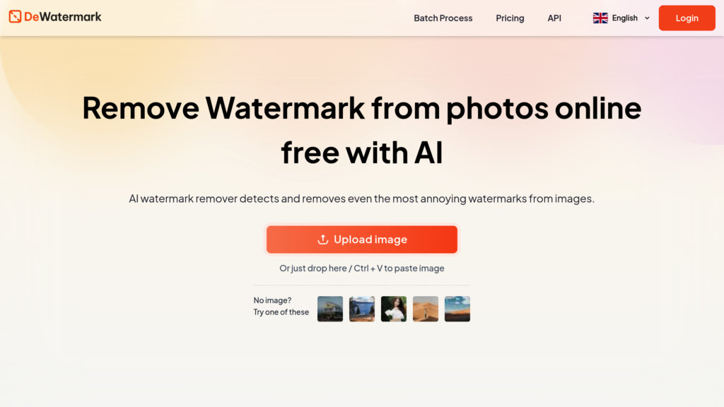
Task: Pick the desert dune sample image
Action: [x=426, y=309]
